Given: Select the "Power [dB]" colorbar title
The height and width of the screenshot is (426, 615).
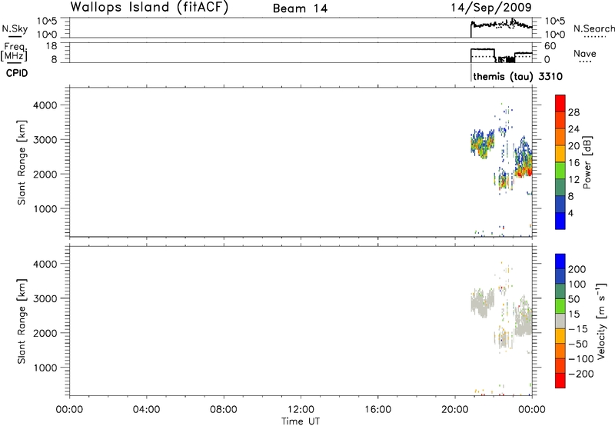Looking at the screenshot, I should point(587,162).
